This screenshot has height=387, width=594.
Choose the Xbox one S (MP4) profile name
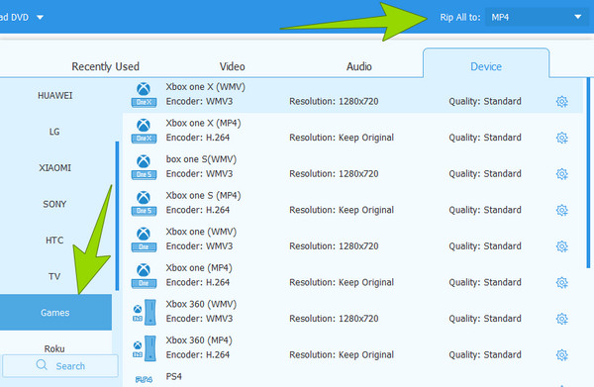(203, 196)
